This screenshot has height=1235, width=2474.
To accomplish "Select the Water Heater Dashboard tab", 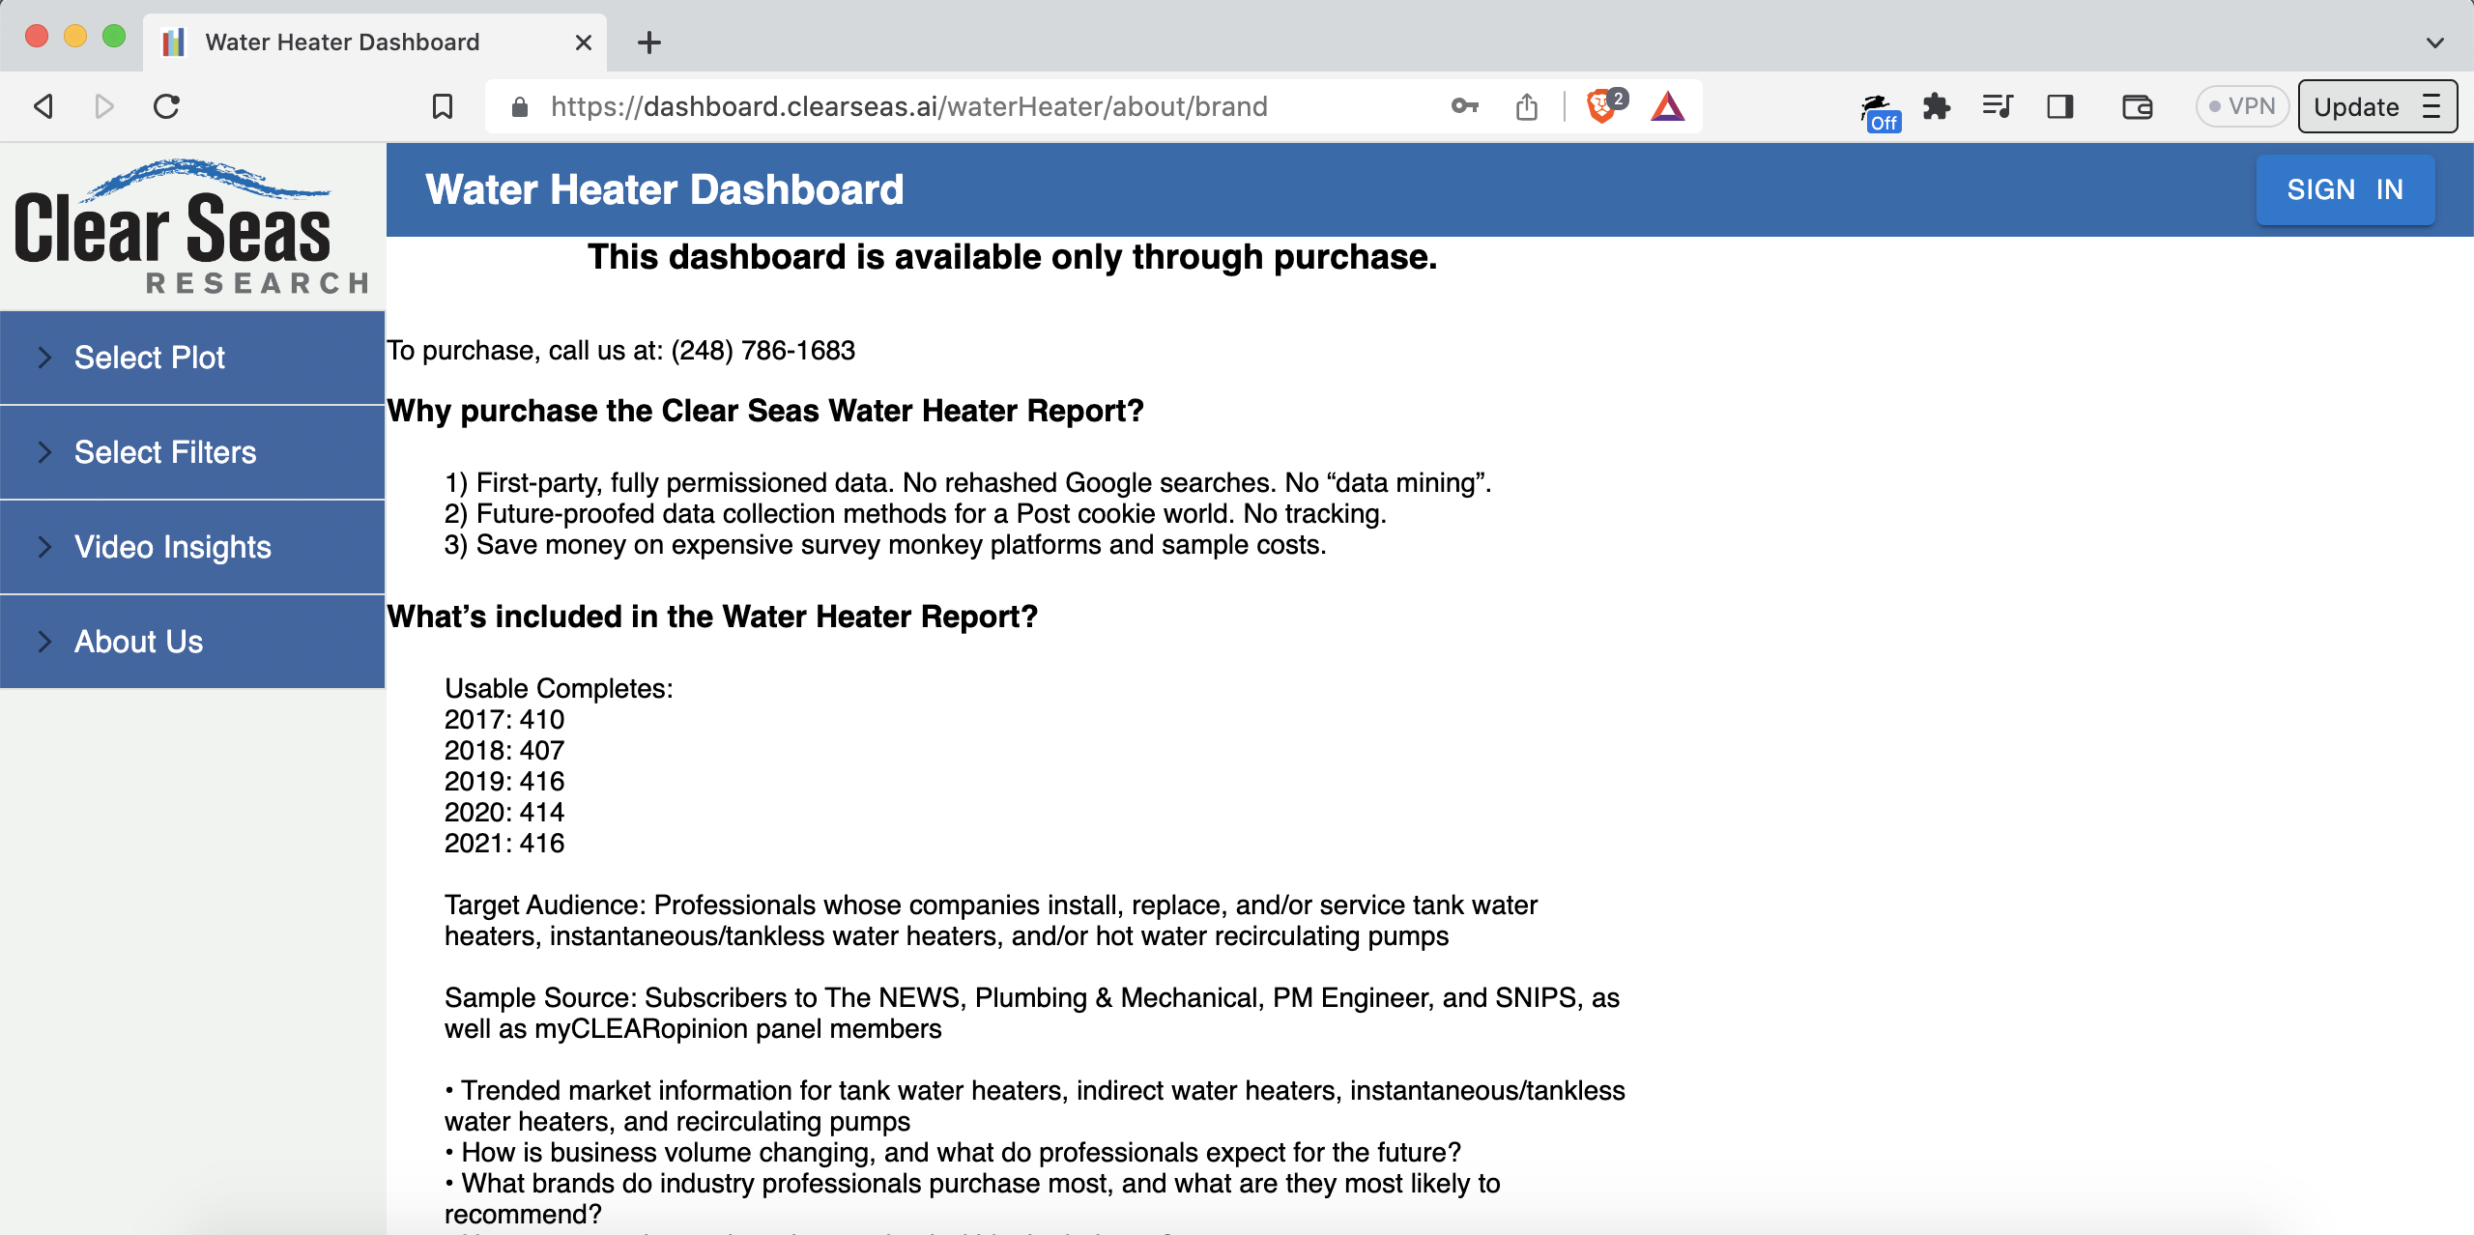I will tap(341, 42).
